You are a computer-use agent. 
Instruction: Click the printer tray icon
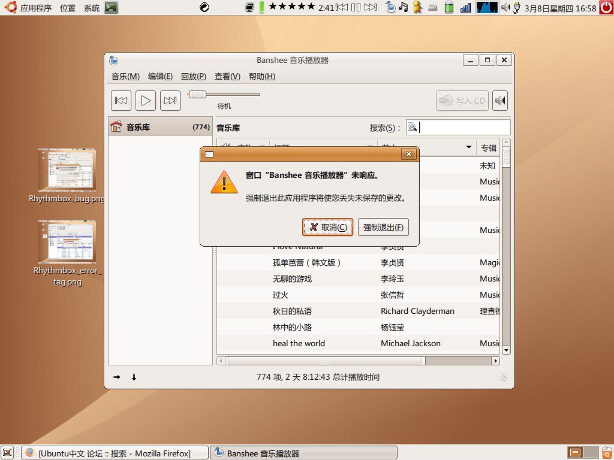[433, 7]
